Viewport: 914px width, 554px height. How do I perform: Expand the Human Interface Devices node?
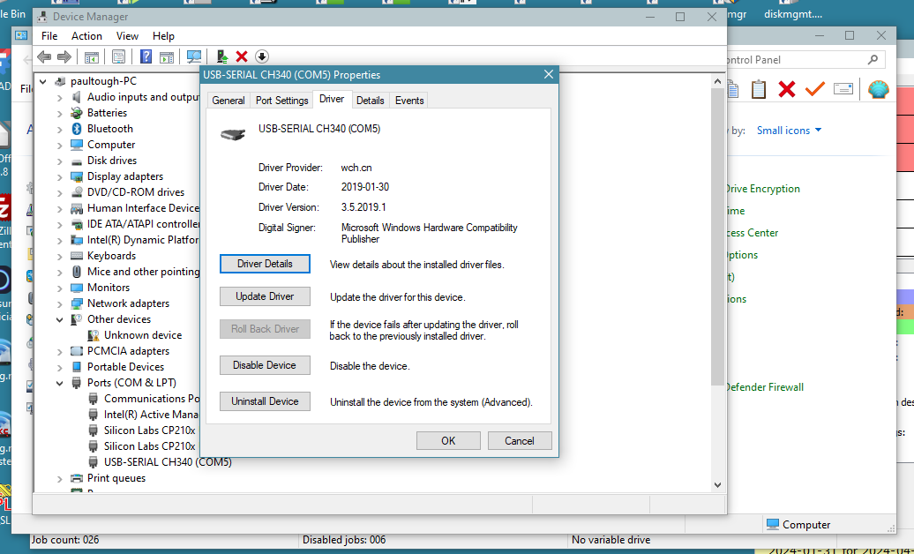click(59, 209)
